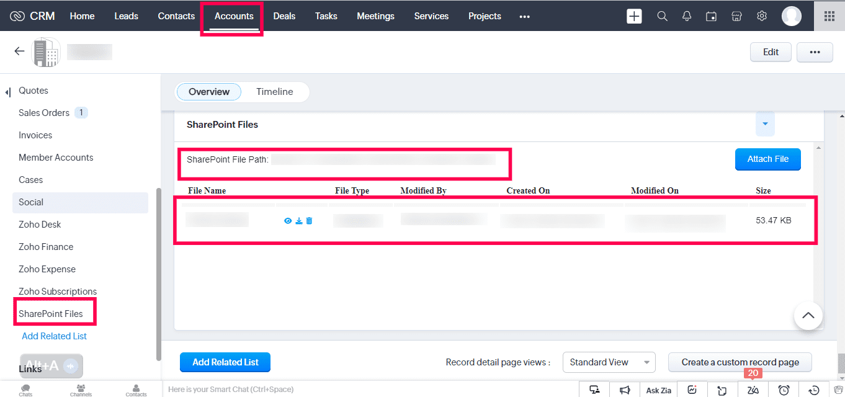Select Social in the sidebar
Viewport: 845px width, 397px height.
pos(80,202)
